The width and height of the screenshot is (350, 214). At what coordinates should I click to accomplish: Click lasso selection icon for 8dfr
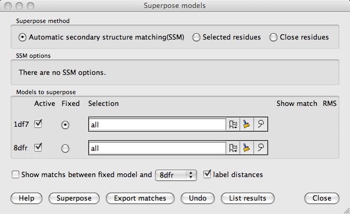tap(260, 148)
